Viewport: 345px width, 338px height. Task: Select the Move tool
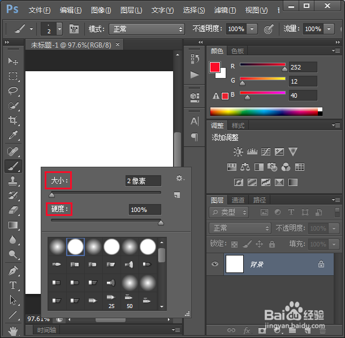tap(13, 61)
